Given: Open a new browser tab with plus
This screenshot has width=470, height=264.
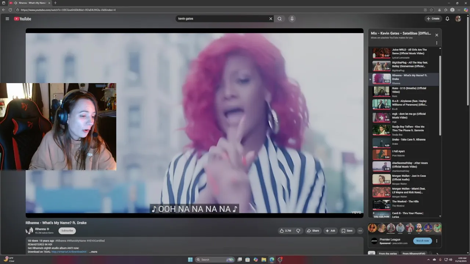Looking at the screenshot, I should (55, 3).
